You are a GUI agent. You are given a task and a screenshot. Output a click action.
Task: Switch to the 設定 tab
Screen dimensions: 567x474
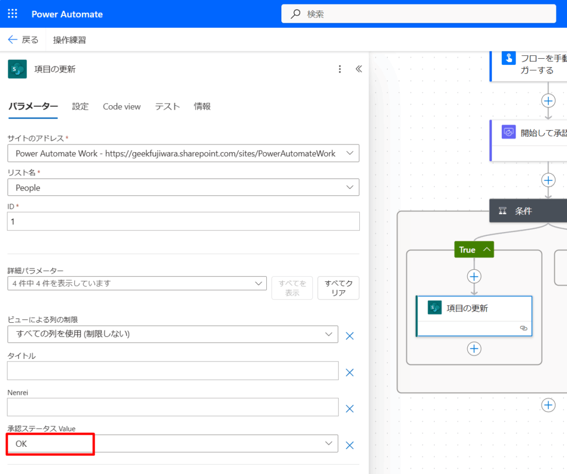(80, 106)
